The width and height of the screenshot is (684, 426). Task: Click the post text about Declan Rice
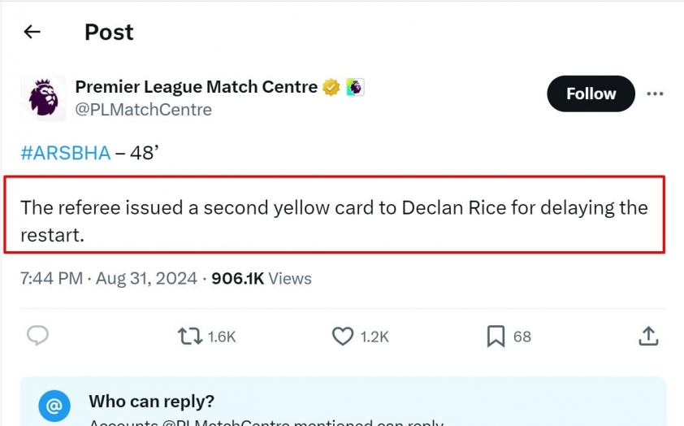334,221
